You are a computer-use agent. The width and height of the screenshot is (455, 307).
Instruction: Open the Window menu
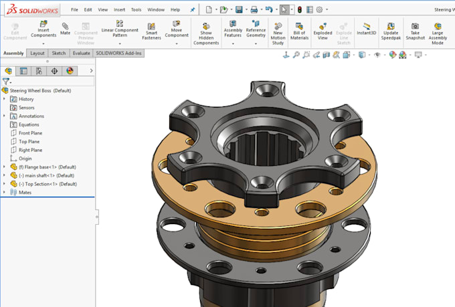[156, 9]
